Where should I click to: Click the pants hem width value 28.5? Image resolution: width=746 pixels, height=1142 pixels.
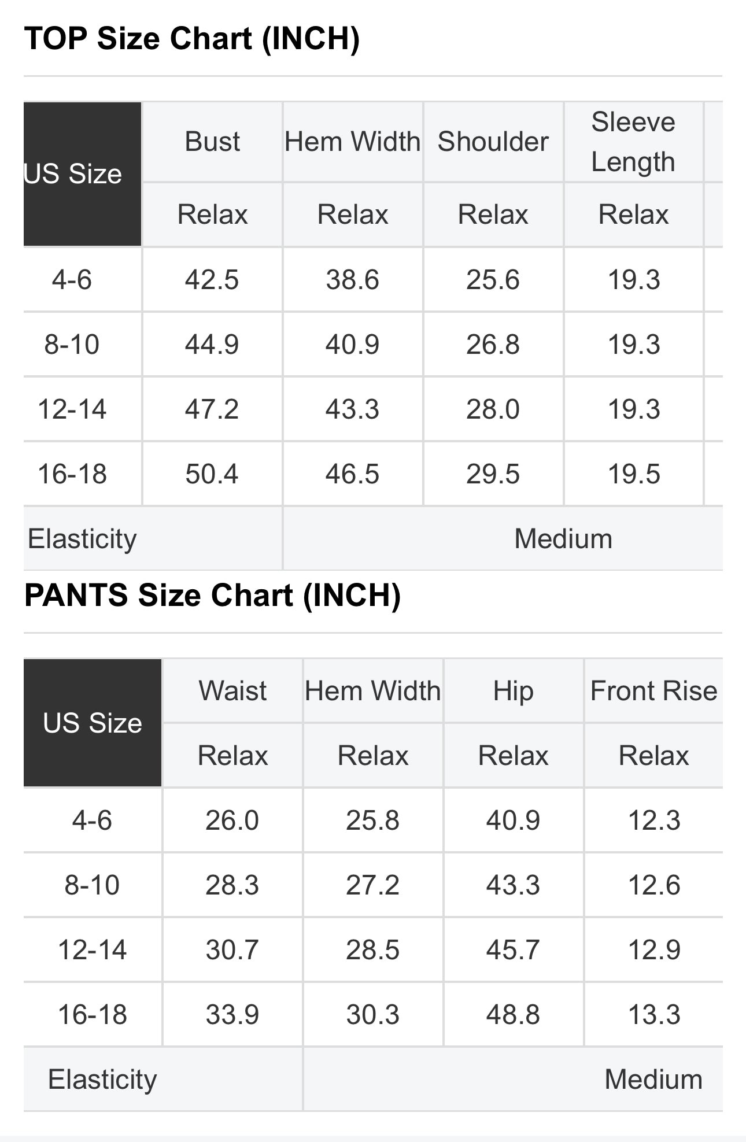pyautogui.click(x=372, y=950)
